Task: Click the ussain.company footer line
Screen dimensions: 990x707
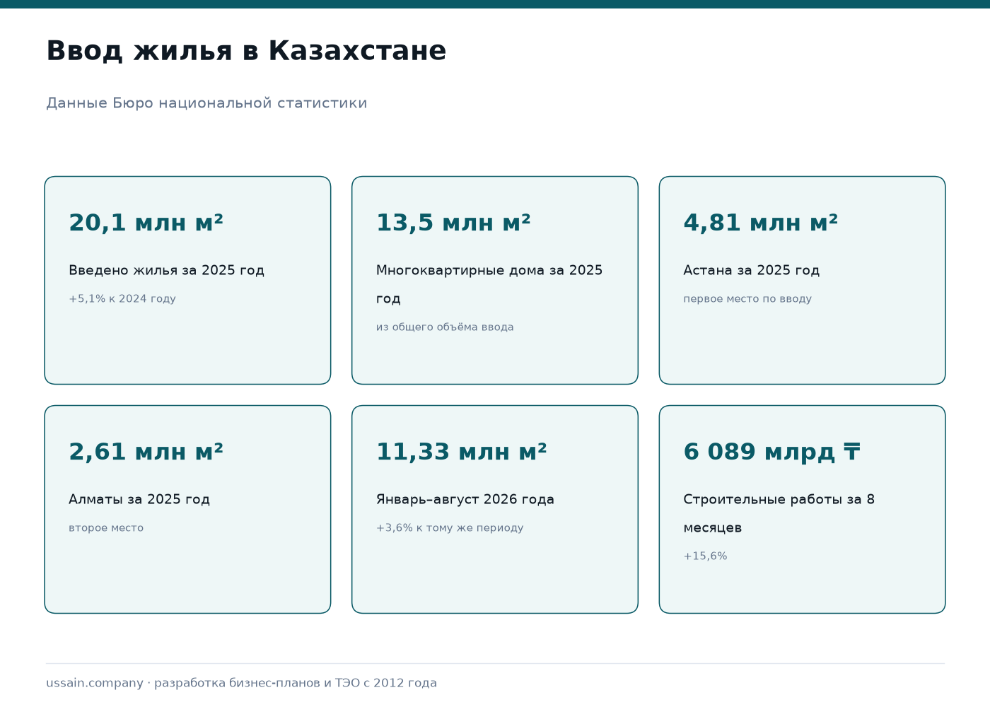Action: (x=242, y=683)
